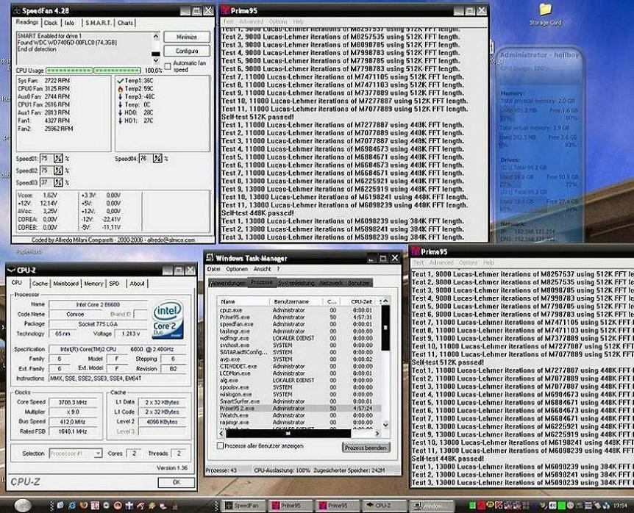Sort processes by the CPU-Zeit column

(x=360, y=301)
